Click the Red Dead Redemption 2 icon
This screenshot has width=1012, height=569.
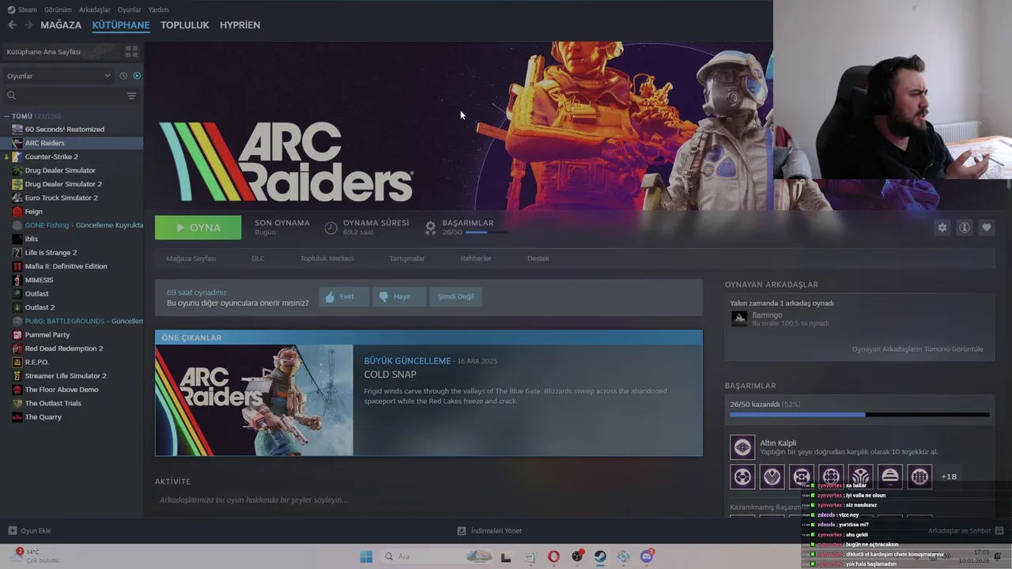click(x=17, y=349)
